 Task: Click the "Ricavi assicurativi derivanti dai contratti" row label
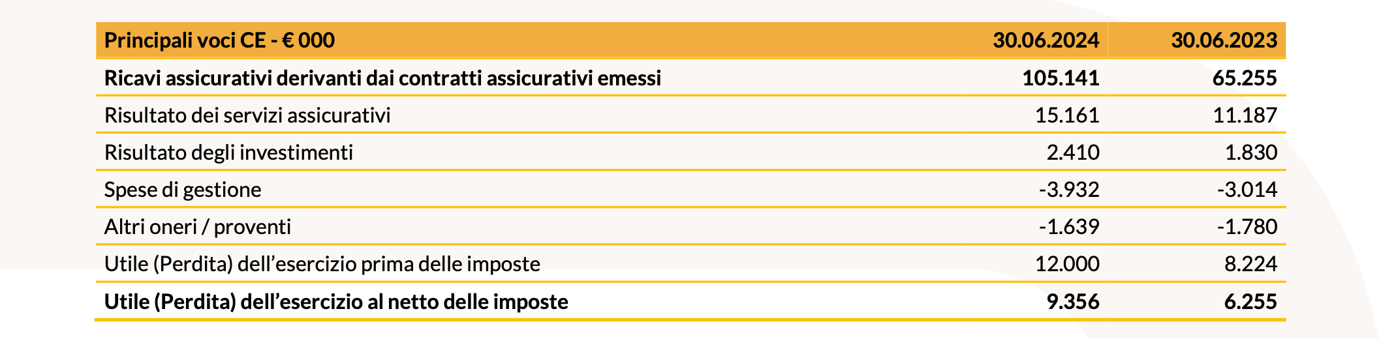382,78
